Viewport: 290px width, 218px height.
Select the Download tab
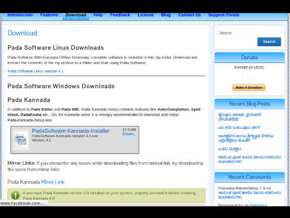[75, 15]
